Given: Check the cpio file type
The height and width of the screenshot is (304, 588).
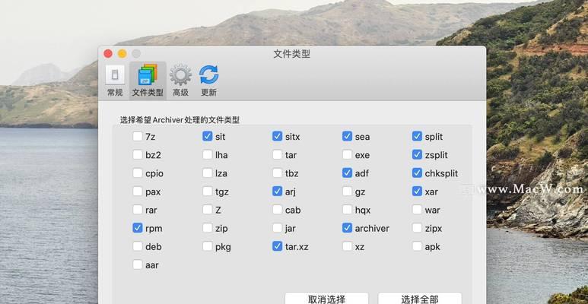Looking at the screenshot, I should [x=138, y=173].
